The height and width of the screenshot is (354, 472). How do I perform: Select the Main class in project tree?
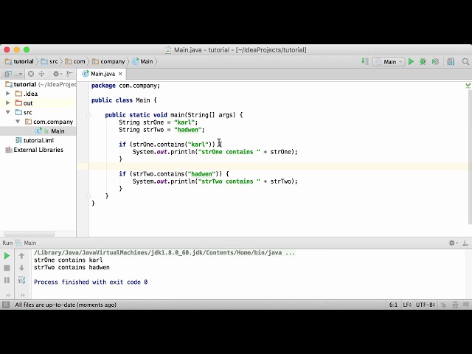pyautogui.click(x=38, y=131)
